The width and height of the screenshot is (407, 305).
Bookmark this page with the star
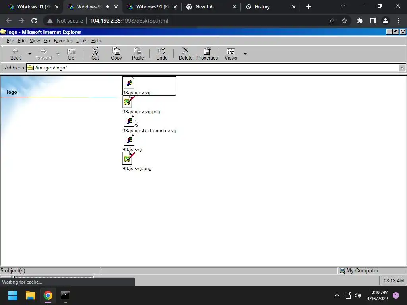coord(344,21)
